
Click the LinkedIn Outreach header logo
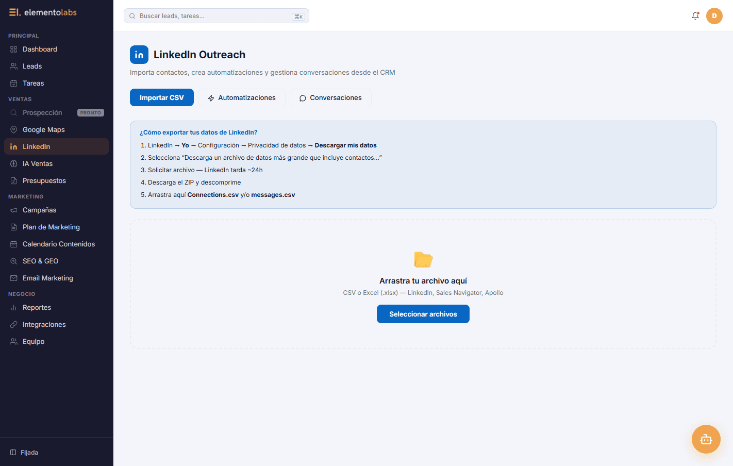pos(139,55)
